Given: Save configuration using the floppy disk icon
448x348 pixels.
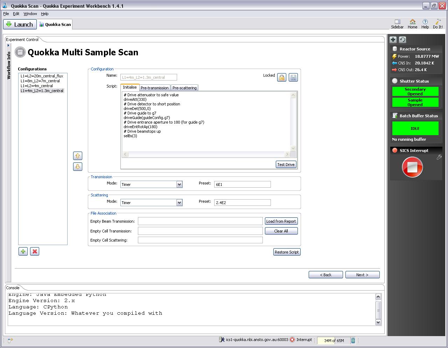Looking at the screenshot, I should (293, 77).
